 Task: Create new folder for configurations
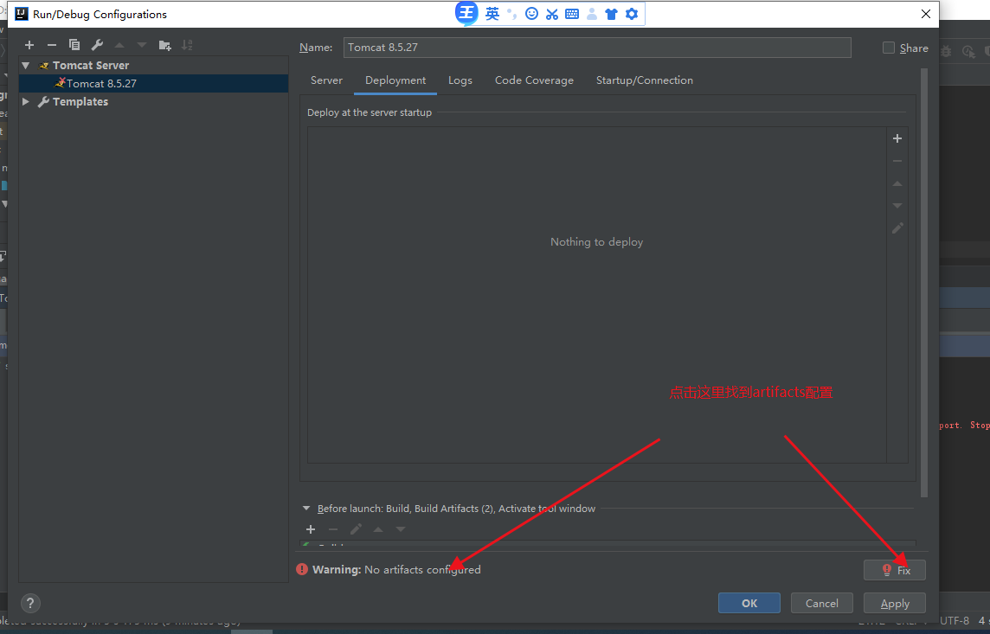coord(164,45)
